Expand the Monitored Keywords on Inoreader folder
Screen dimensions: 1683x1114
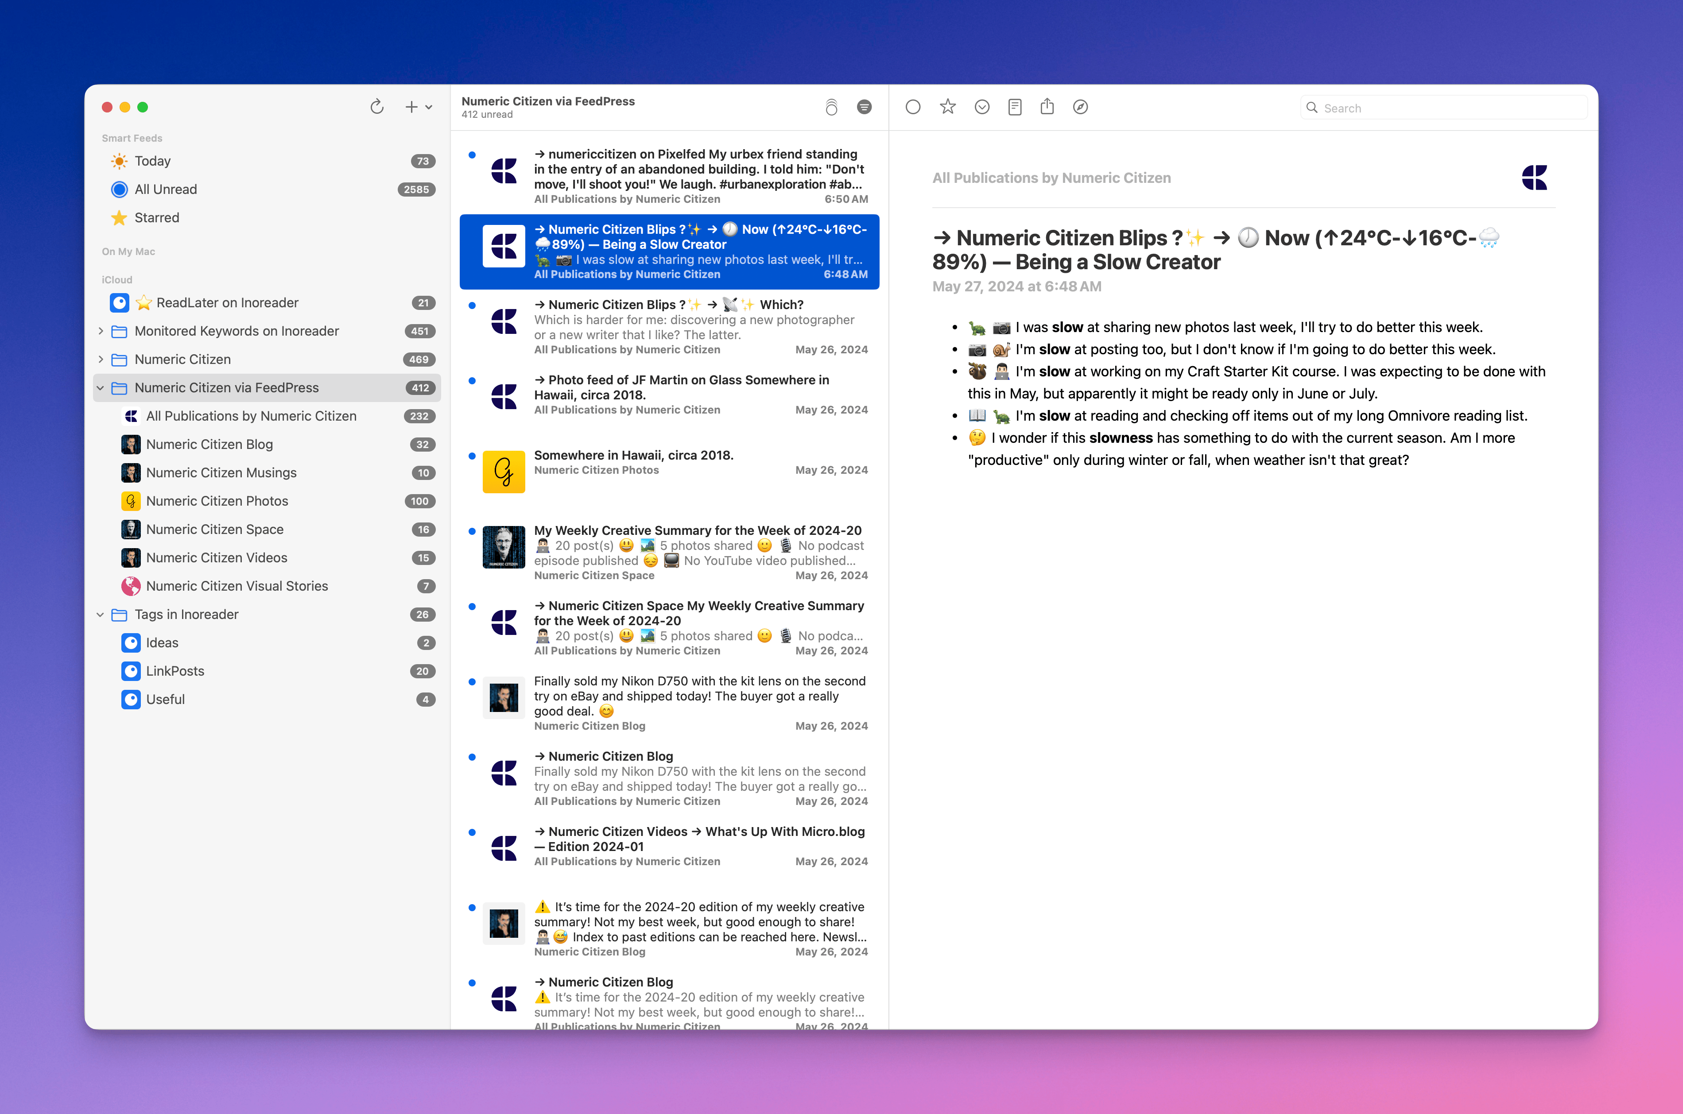point(100,331)
